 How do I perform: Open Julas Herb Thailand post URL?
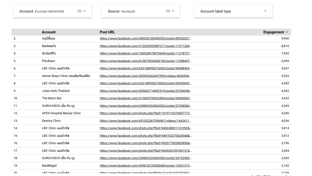145,91
